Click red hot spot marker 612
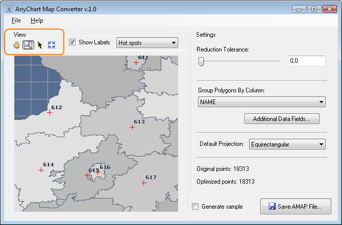Screen dimensions: 342x225 pyautogui.click(x=50, y=112)
